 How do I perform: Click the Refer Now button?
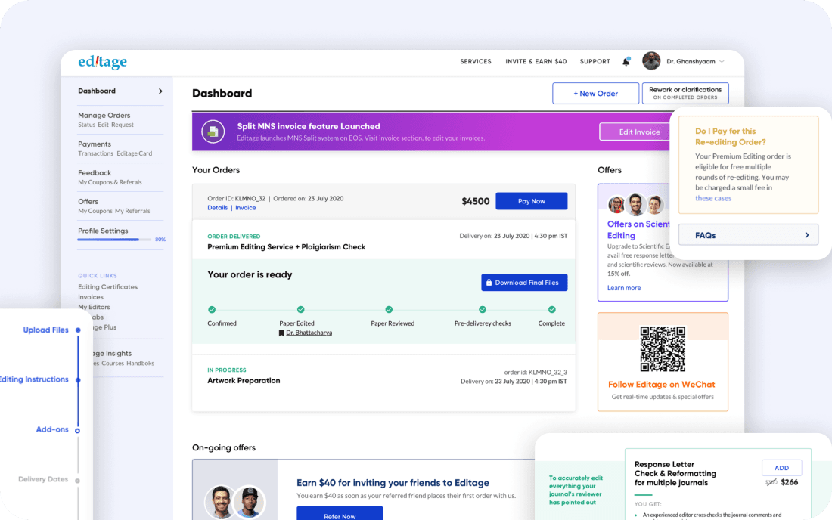340,514
